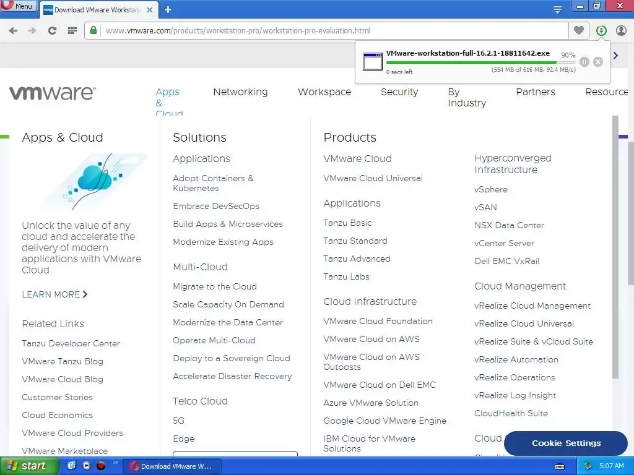Open Tanzu Standard link
634x475 pixels.
355,241
